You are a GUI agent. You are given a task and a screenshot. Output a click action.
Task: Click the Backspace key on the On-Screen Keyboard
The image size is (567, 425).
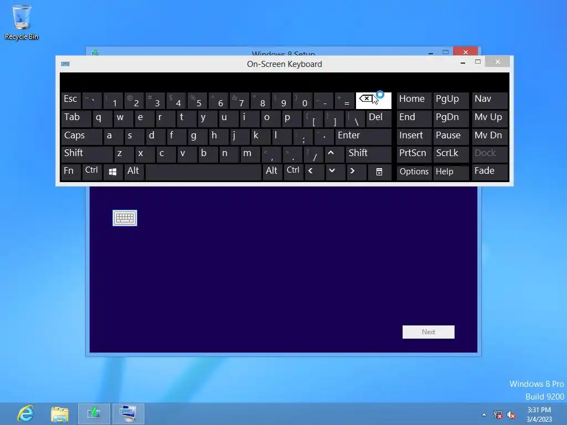point(373,101)
